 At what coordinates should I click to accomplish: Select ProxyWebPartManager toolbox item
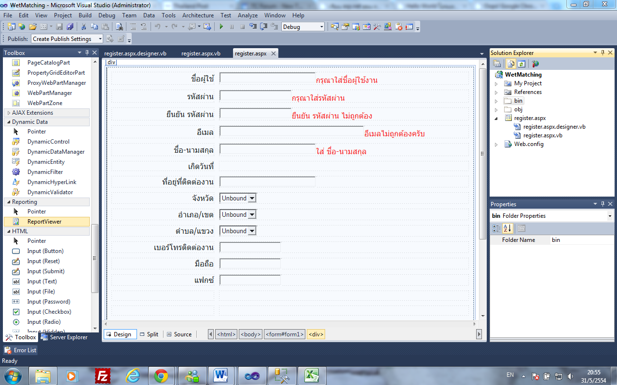click(x=47, y=83)
